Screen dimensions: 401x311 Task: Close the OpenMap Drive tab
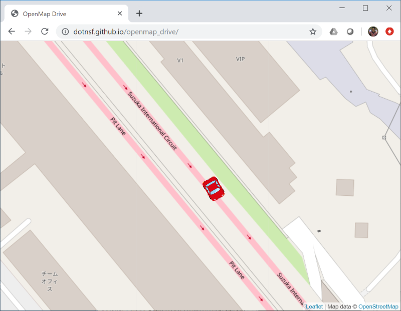tap(119, 14)
